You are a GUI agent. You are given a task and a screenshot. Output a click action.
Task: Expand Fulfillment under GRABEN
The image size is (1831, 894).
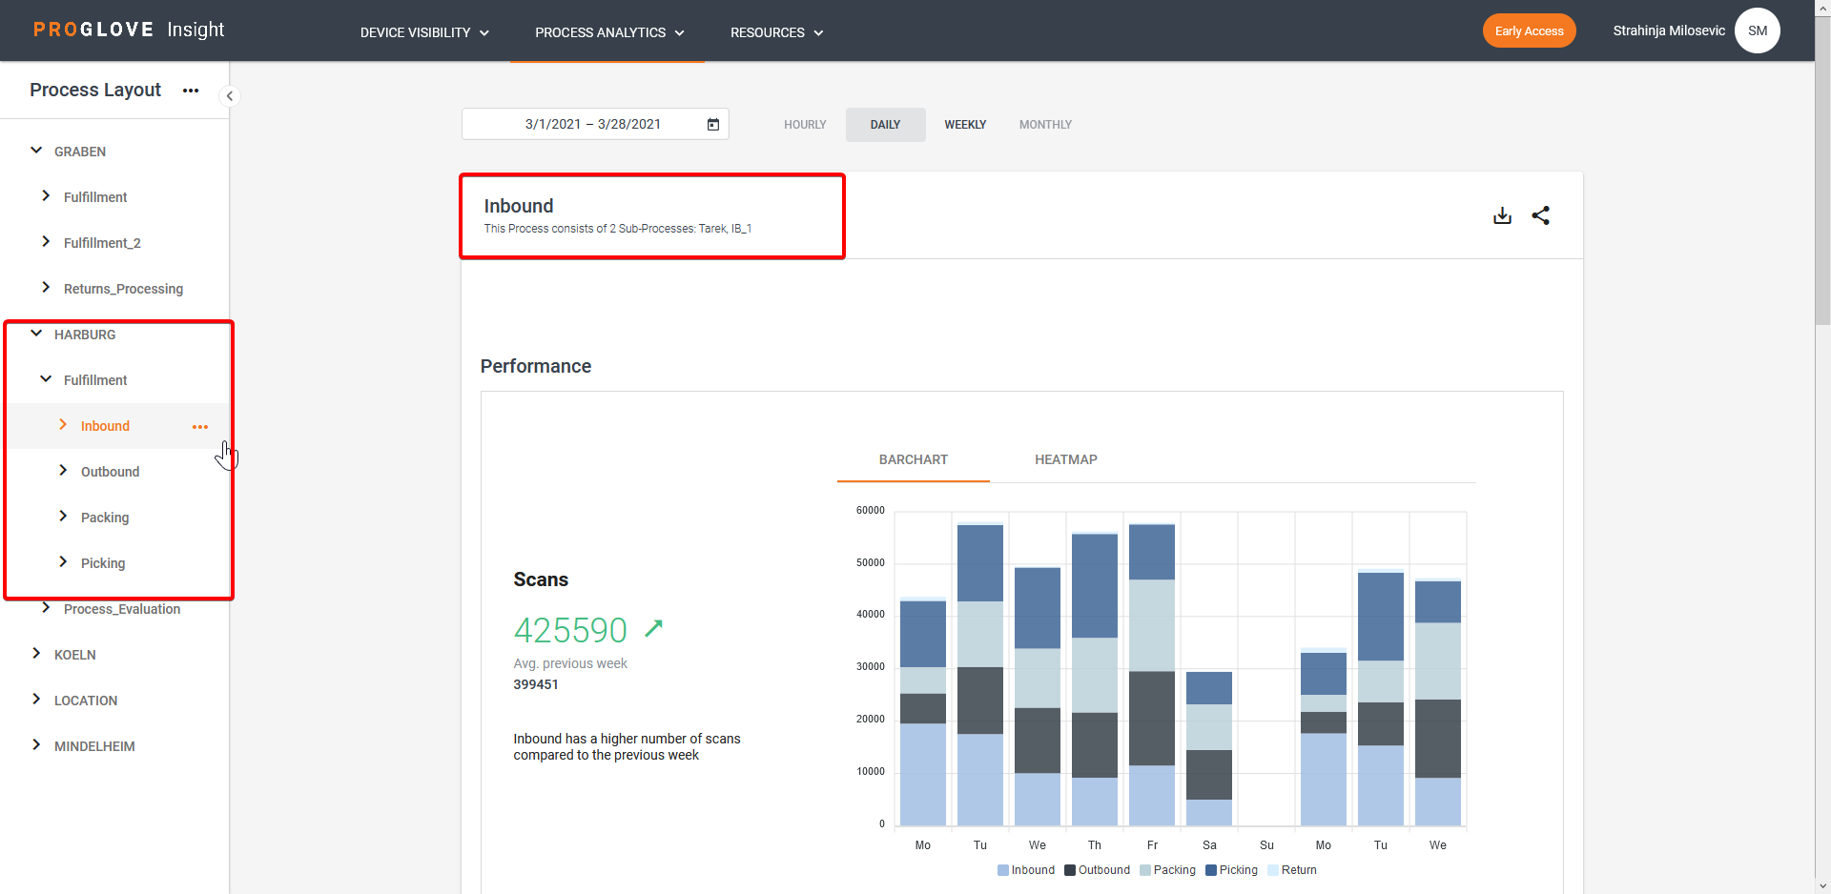coord(46,196)
